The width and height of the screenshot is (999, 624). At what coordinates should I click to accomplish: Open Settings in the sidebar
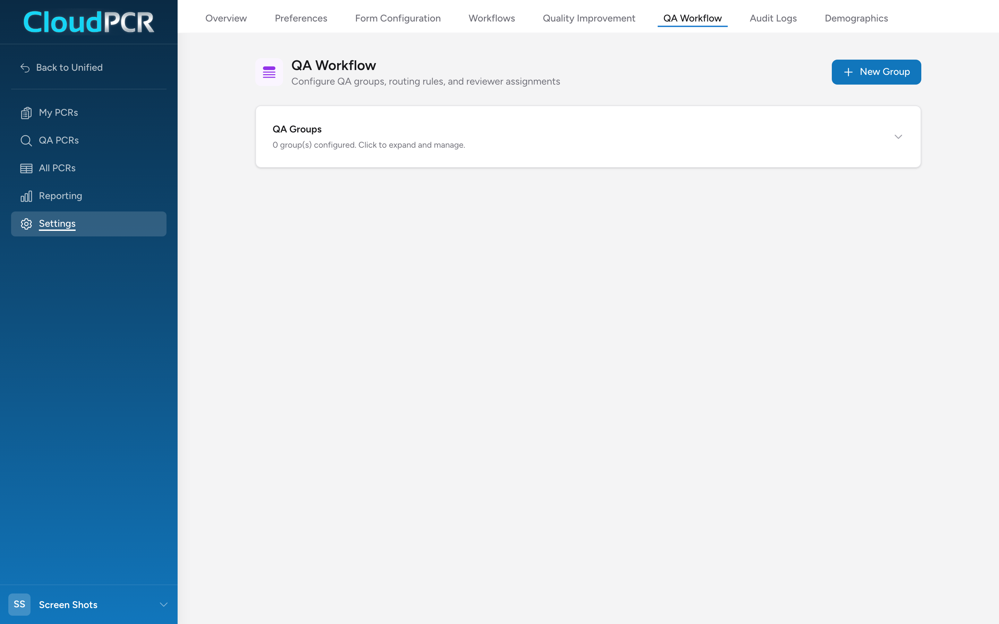pyautogui.click(x=89, y=224)
